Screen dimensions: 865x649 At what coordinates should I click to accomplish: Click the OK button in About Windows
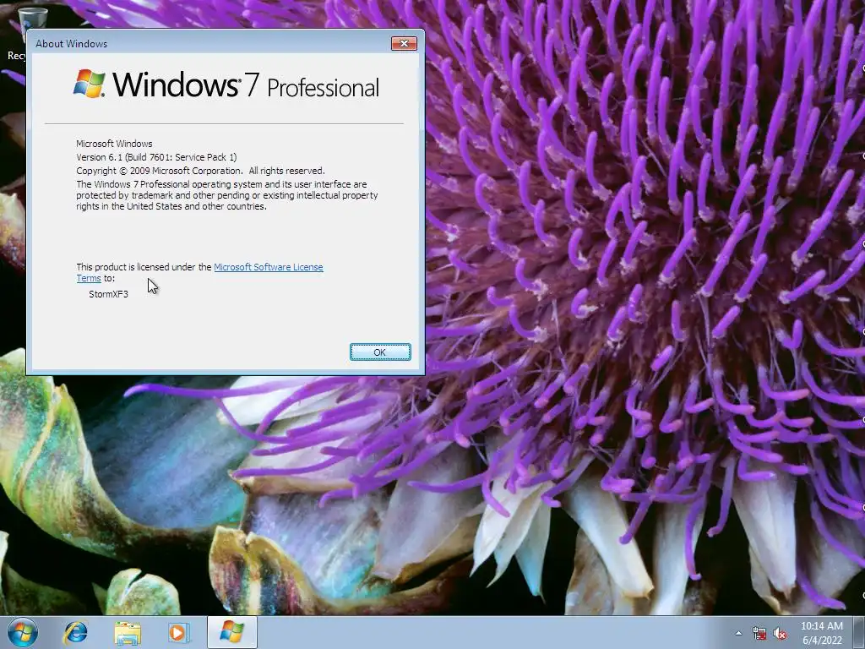(x=380, y=352)
